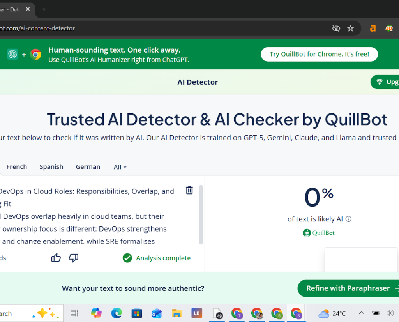Click the Chrome logo in the banner
Viewport: 399px width, 322px height.
[35, 54]
